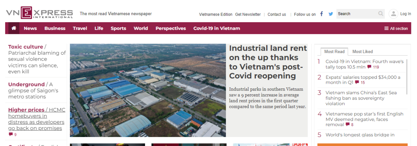The width and height of the screenshot is (417, 146).
Task: Open the All section menu
Action: coord(396,28)
